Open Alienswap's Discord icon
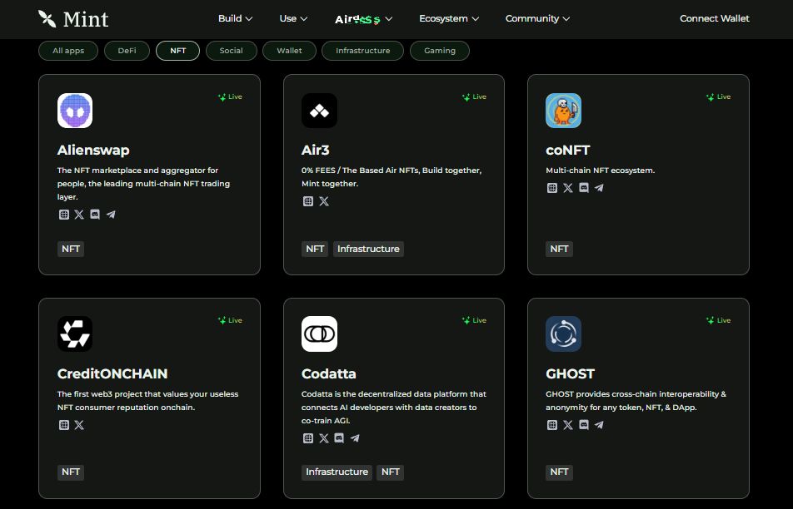This screenshot has width=793, height=509. click(x=95, y=215)
